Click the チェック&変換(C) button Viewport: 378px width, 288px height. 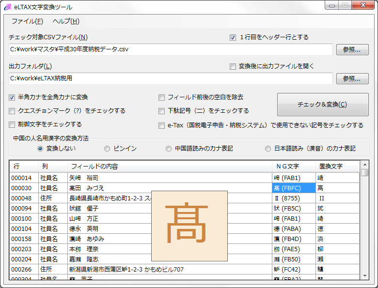pos(323,105)
